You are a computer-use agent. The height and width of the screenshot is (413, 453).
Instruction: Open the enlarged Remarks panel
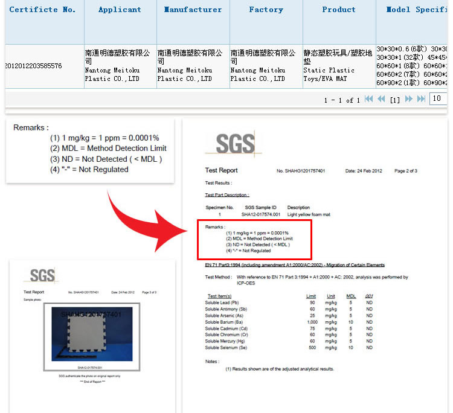click(90, 150)
